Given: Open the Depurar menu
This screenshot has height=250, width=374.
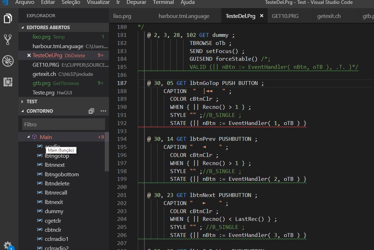Looking at the screenshot, I should pos(136,2).
